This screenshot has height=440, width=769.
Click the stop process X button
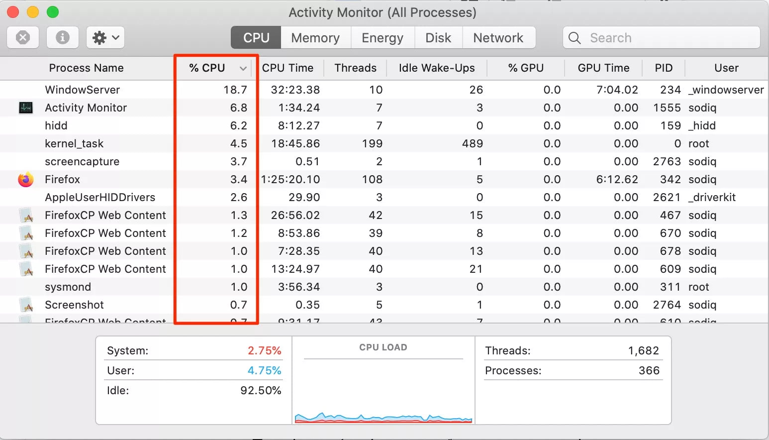[x=23, y=37]
